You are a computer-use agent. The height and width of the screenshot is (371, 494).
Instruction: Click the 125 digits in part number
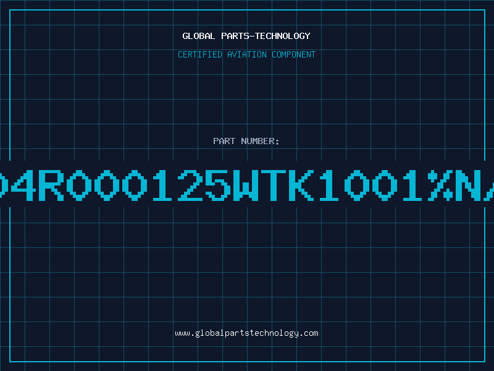(191, 185)
